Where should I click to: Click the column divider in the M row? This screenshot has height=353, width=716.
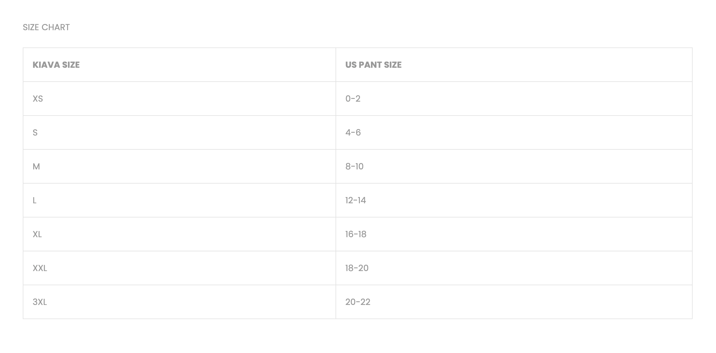click(336, 166)
